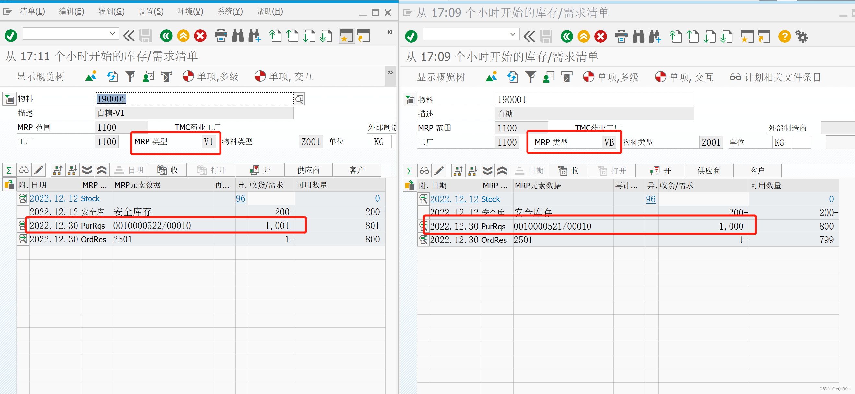The width and height of the screenshot is (855, 394).
Task: Collapse command field with double-left arrow in left window
Action: tap(129, 36)
